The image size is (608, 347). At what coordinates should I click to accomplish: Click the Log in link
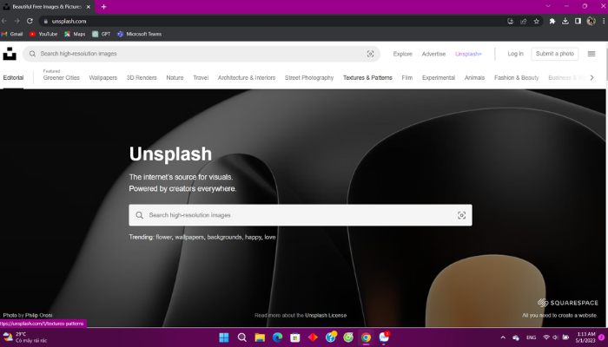[x=515, y=54]
